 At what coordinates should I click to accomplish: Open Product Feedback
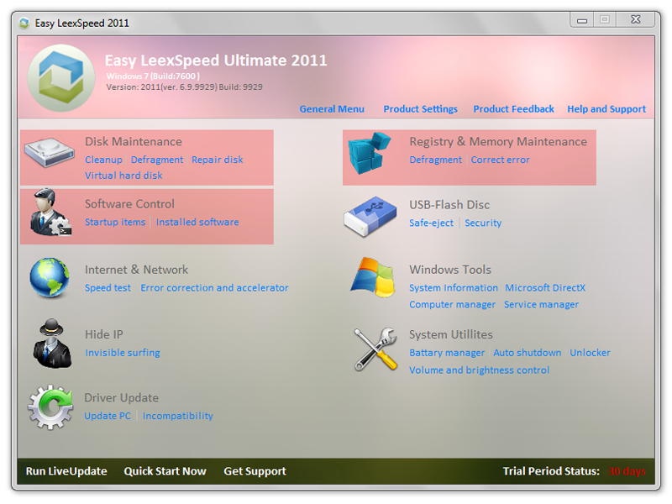[x=513, y=109]
